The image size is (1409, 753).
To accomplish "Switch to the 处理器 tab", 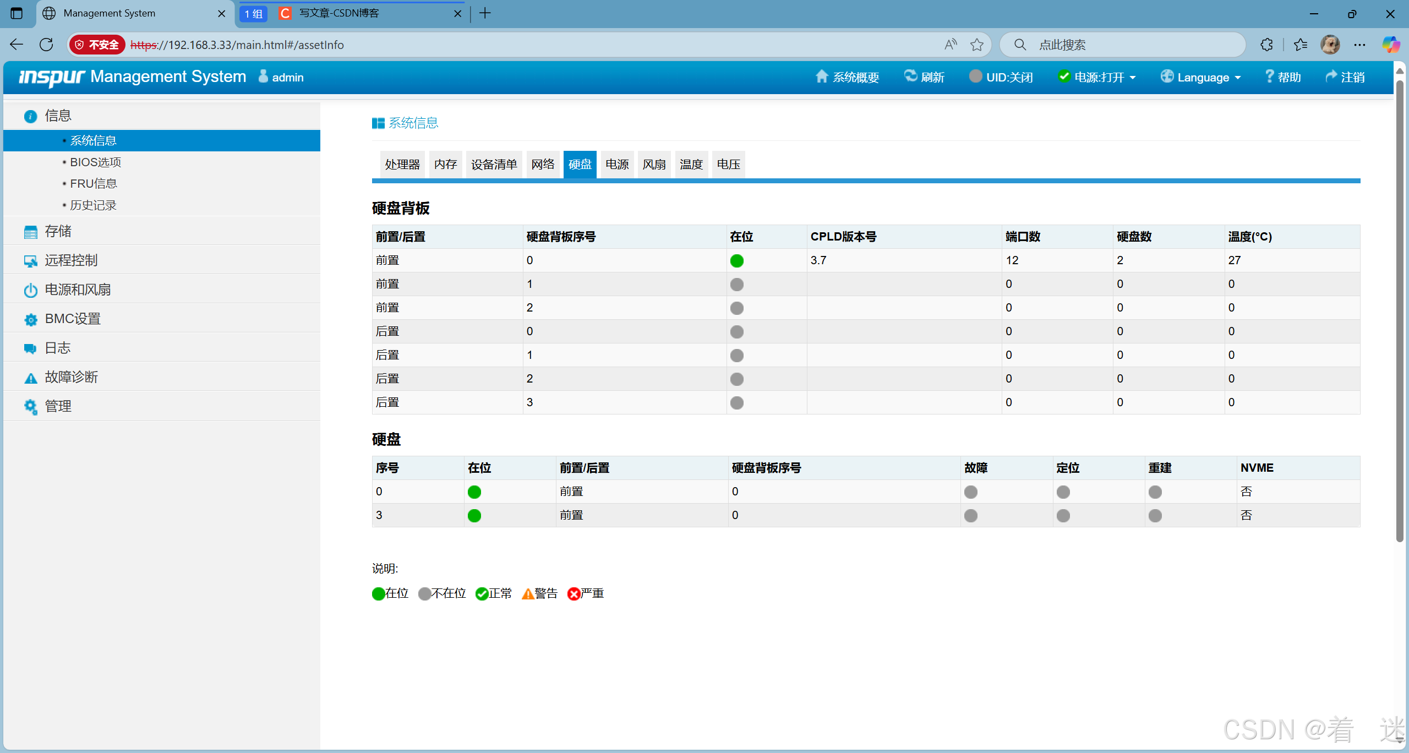I will coord(402,164).
